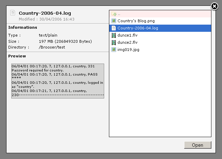The width and height of the screenshot is (222, 159).
Task: Click the dunce1.flv video film icon
Action: click(x=114, y=35)
